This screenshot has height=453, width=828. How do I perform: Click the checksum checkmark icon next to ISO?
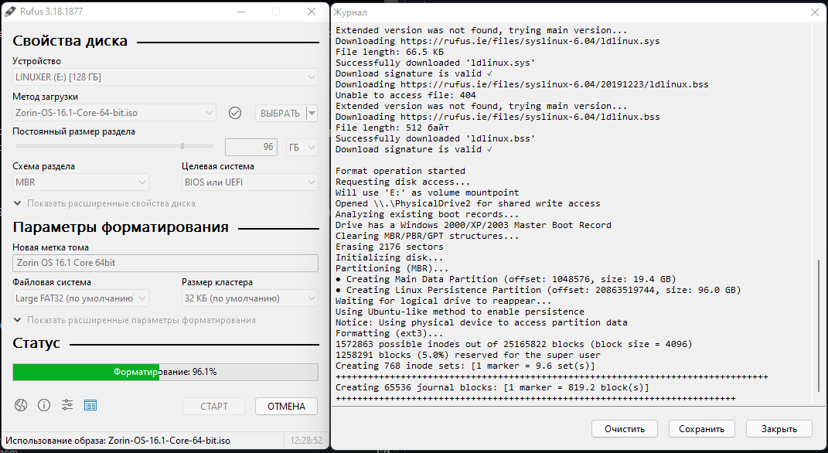(235, 113)
